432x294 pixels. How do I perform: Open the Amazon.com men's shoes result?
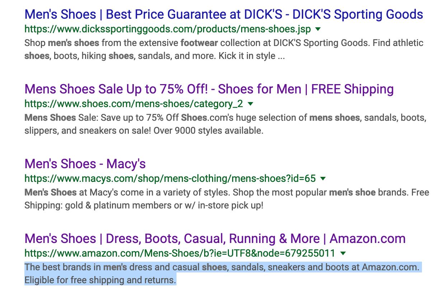(x=214, y=238)
